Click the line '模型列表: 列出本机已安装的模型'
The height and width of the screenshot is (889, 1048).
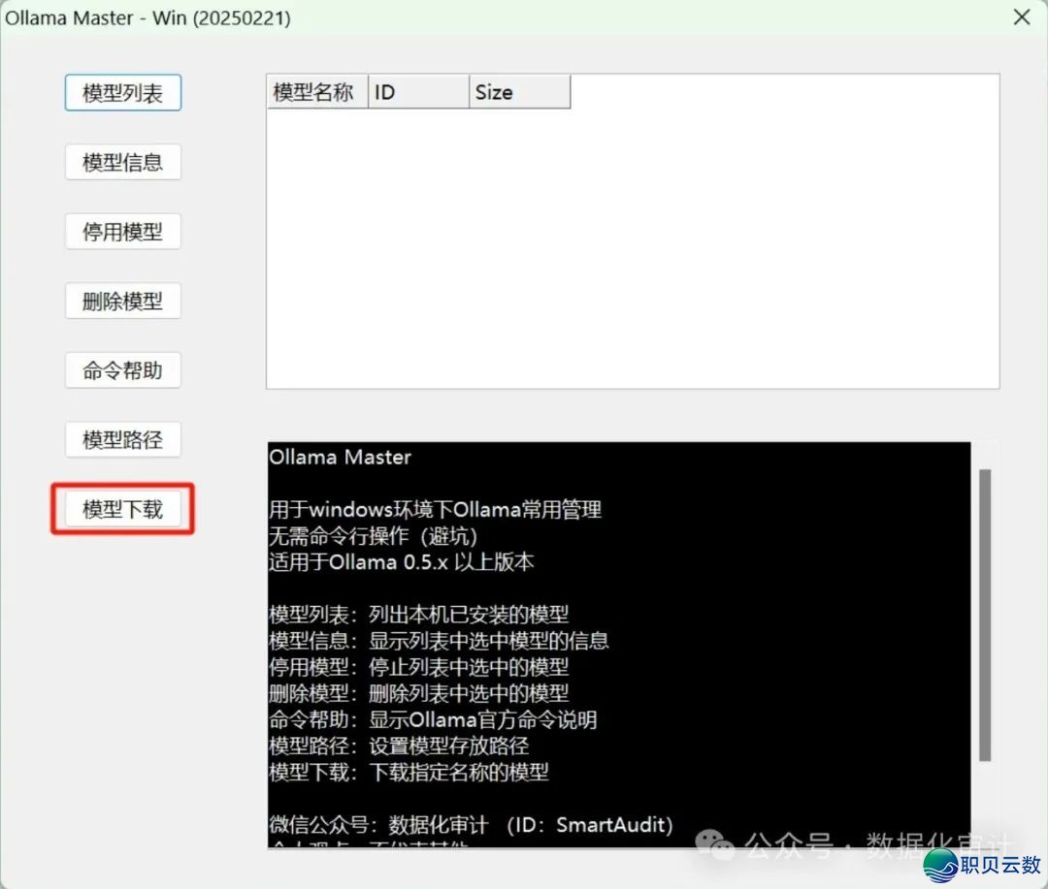tap(418, 615)
